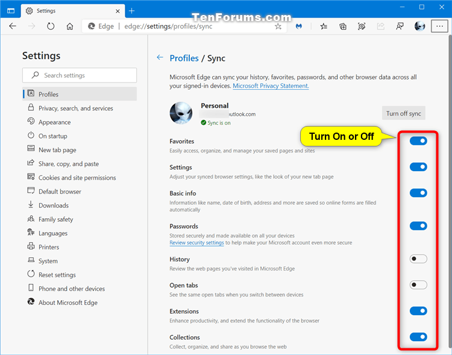Turn off the Favorites sync toggle

418,140
